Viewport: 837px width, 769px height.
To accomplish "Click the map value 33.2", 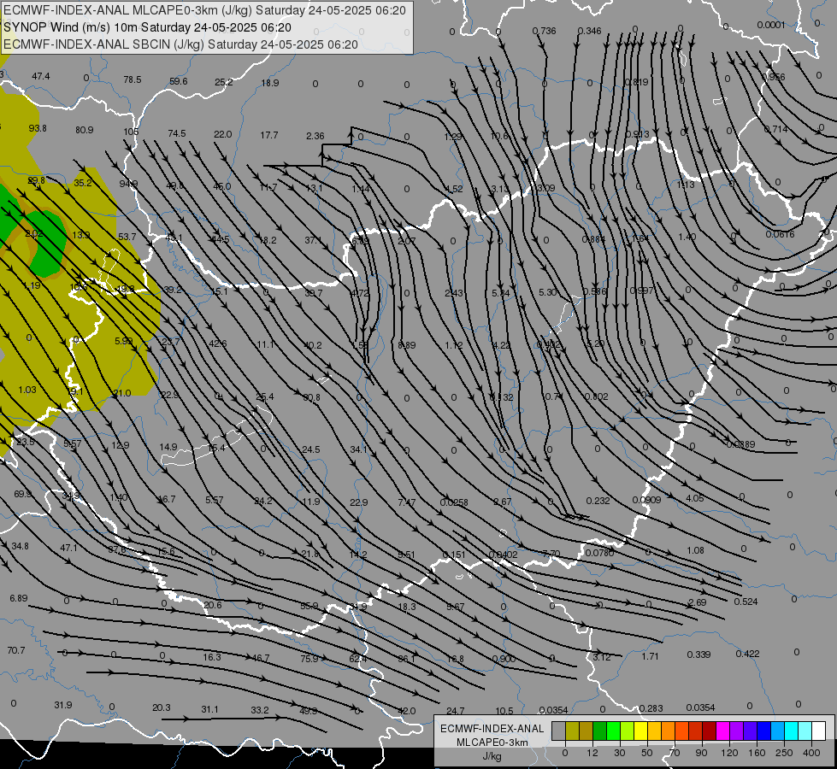I will pyautogui.click(x=259, y=710).
